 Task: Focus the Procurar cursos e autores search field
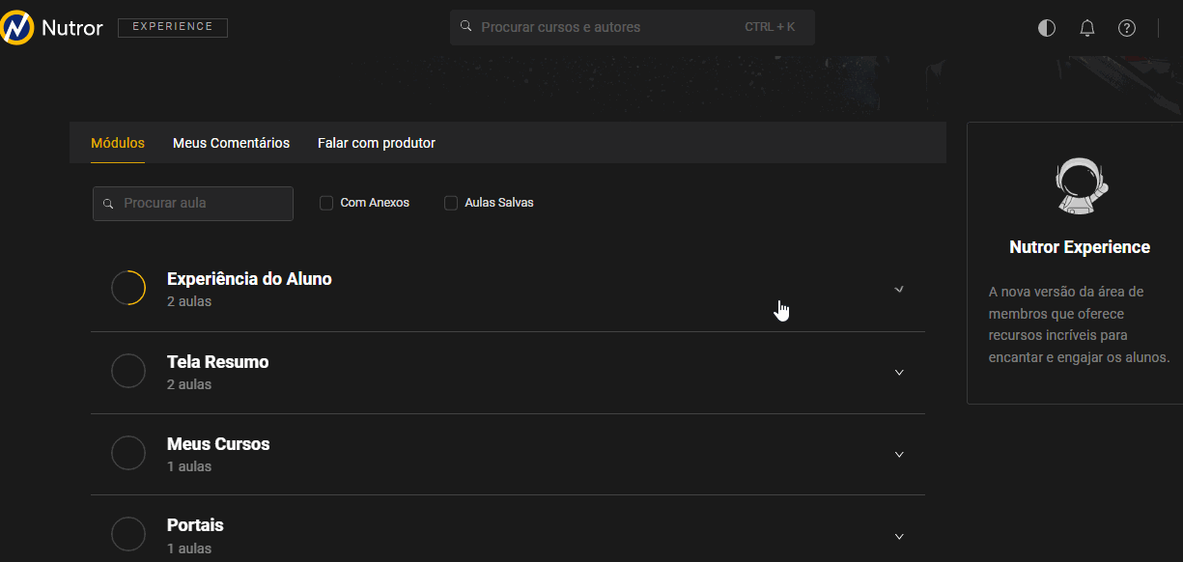click(632, 27)
